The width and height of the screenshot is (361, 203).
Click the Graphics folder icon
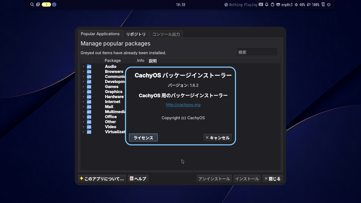[x=89, y=92]
